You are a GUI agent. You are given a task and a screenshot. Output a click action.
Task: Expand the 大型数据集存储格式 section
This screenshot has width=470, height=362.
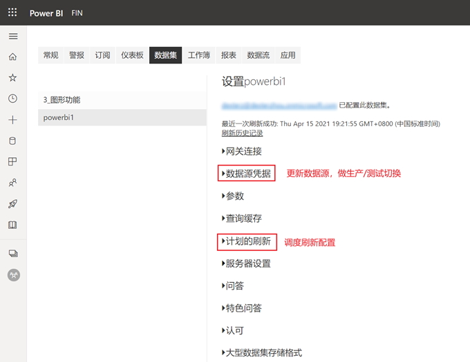(x=262, y=353)
